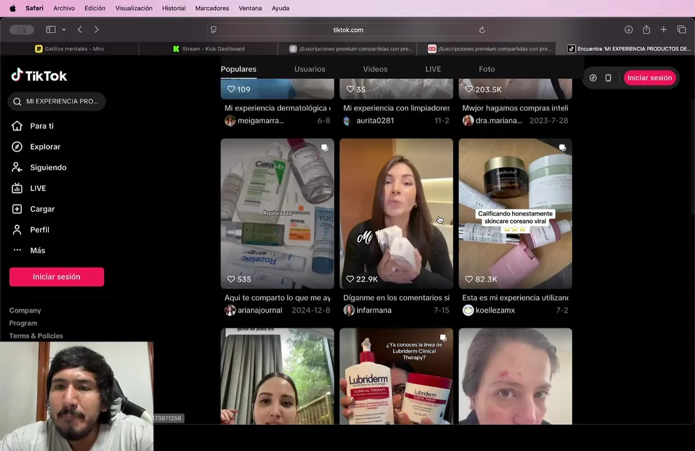This screenshot has height=451, width=695.
Task: Expand the sidebar dropdown chevron in the Safari toolbar
Action: (64, 29)
